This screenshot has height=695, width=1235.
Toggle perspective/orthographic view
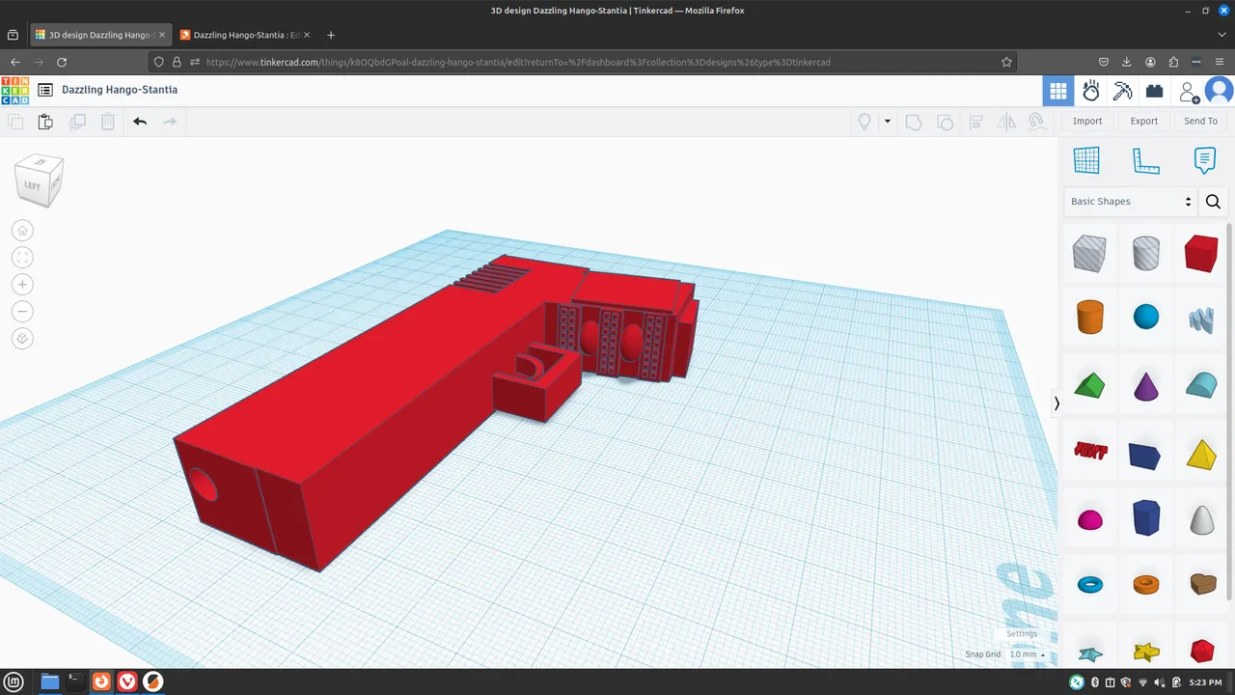click(23, 339)
